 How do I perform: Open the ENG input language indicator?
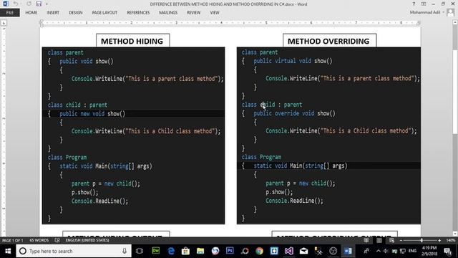(412, 251)
